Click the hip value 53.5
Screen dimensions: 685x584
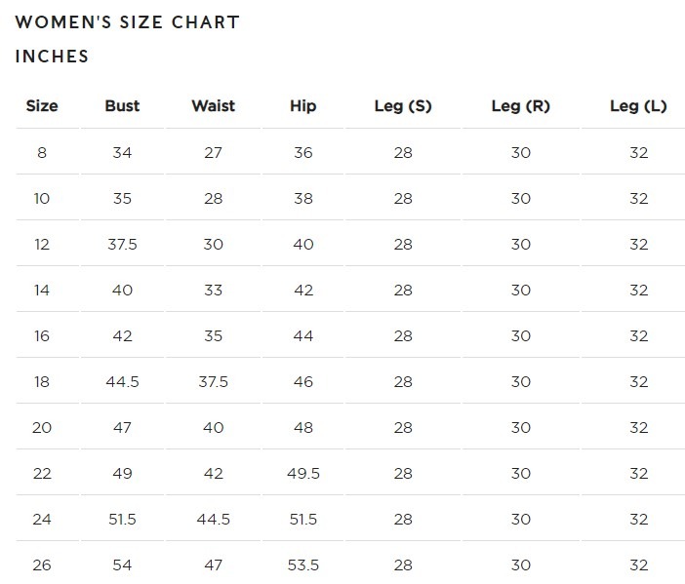(x=303, y=565)
